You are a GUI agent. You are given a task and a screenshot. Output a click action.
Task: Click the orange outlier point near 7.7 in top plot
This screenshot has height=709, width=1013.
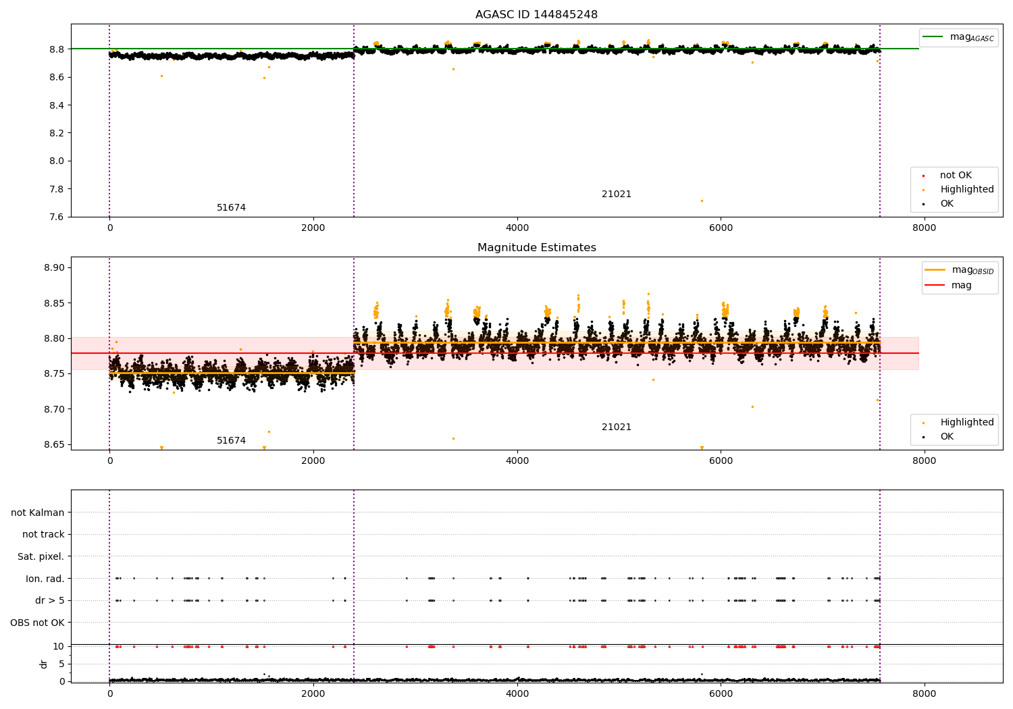pos(702,201)
